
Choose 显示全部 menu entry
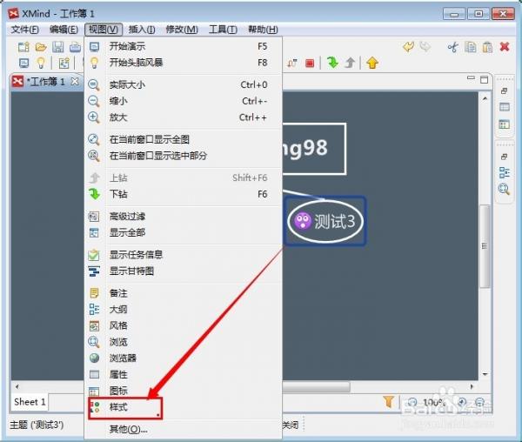[183, 232]
